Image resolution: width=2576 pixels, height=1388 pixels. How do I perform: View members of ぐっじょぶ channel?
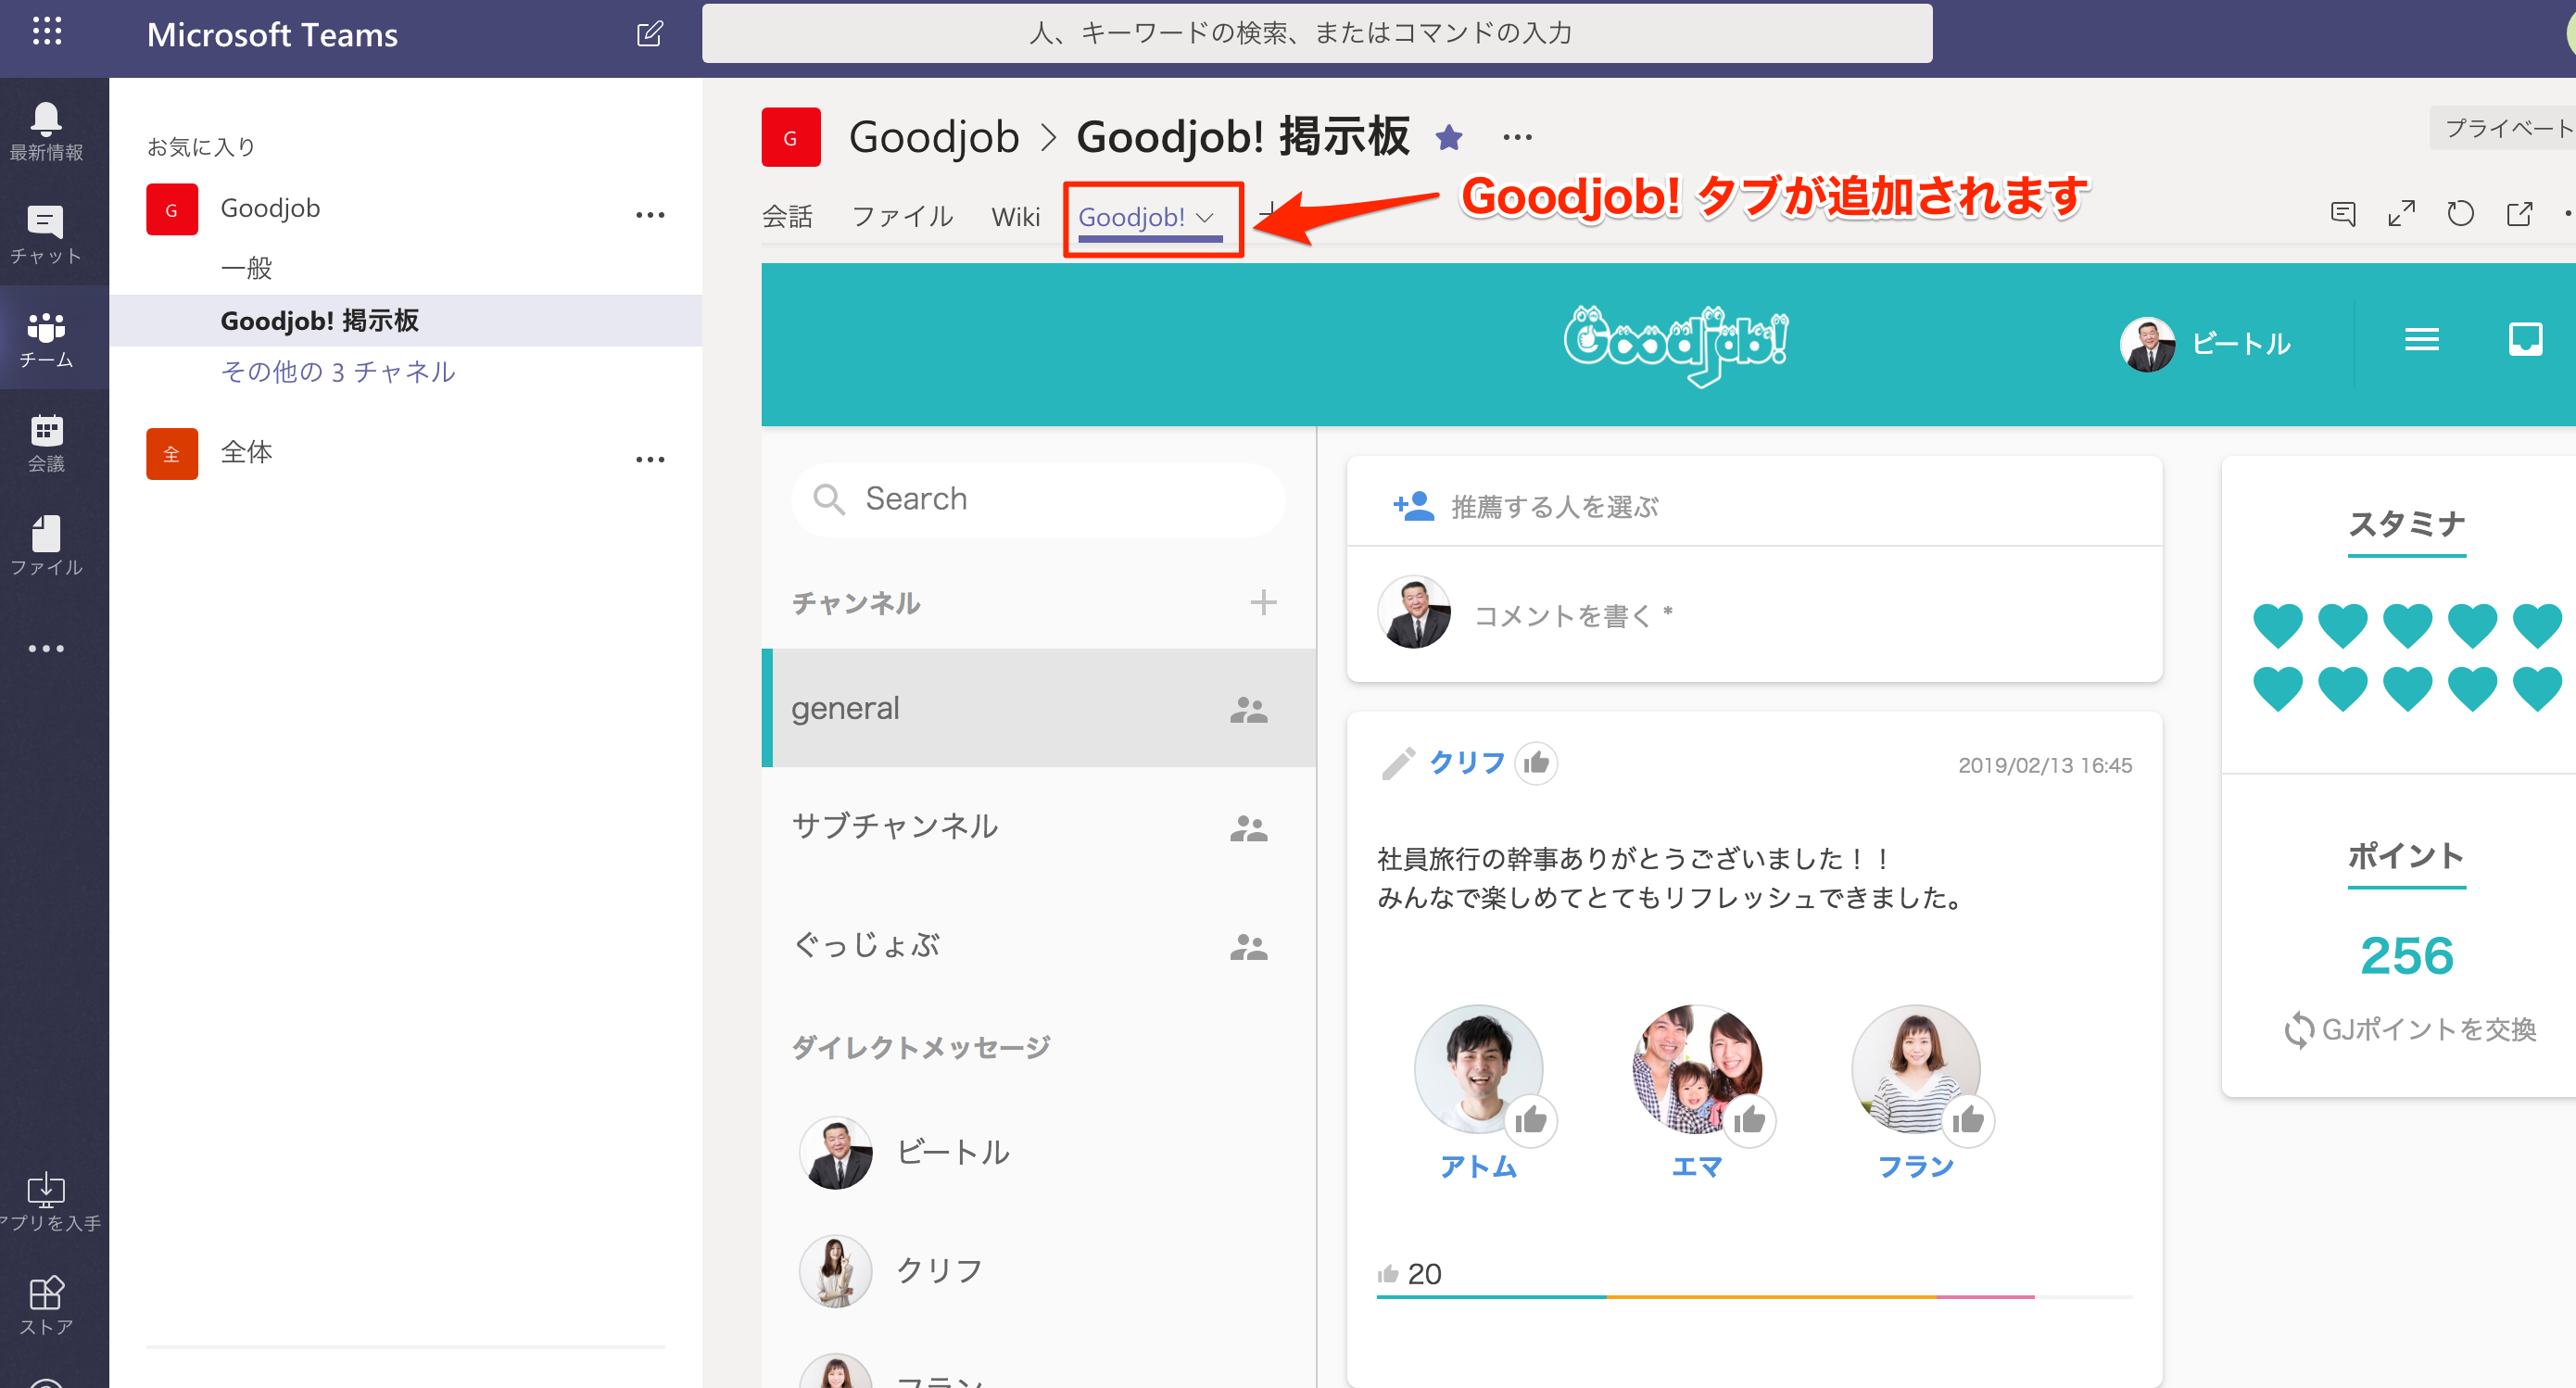coord(1248,946)
